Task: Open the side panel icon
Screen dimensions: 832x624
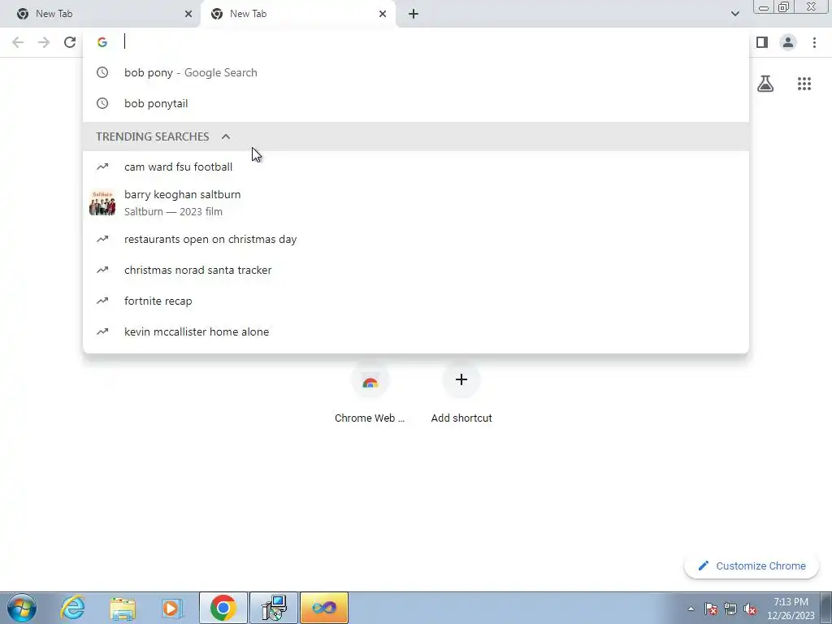Action: (762, 42)
